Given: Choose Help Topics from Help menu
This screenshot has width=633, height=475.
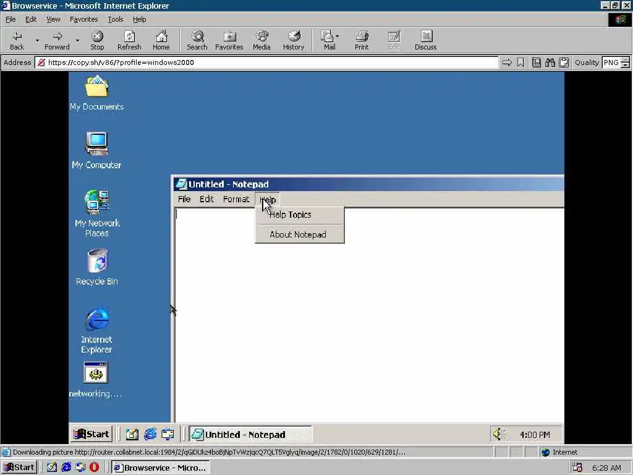Looking at the screenshot, I should 300,215.
